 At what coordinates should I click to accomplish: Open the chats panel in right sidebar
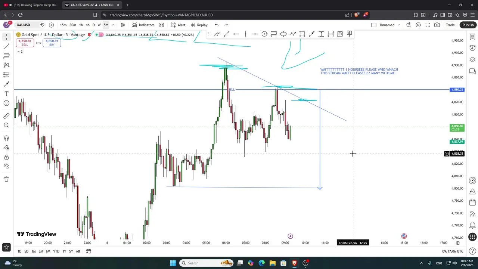click(472, 71)
